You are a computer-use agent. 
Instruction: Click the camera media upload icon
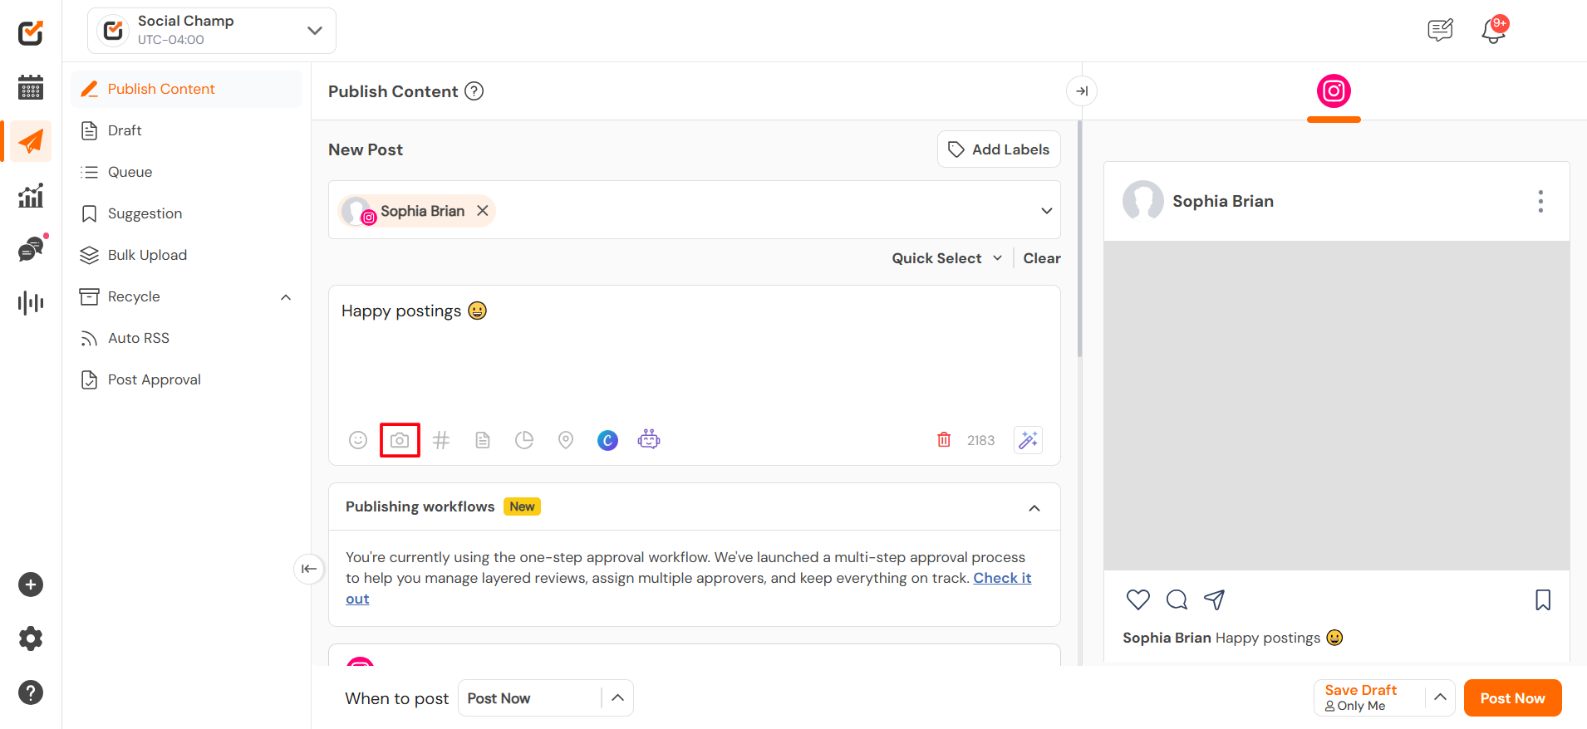pos(400,440)
